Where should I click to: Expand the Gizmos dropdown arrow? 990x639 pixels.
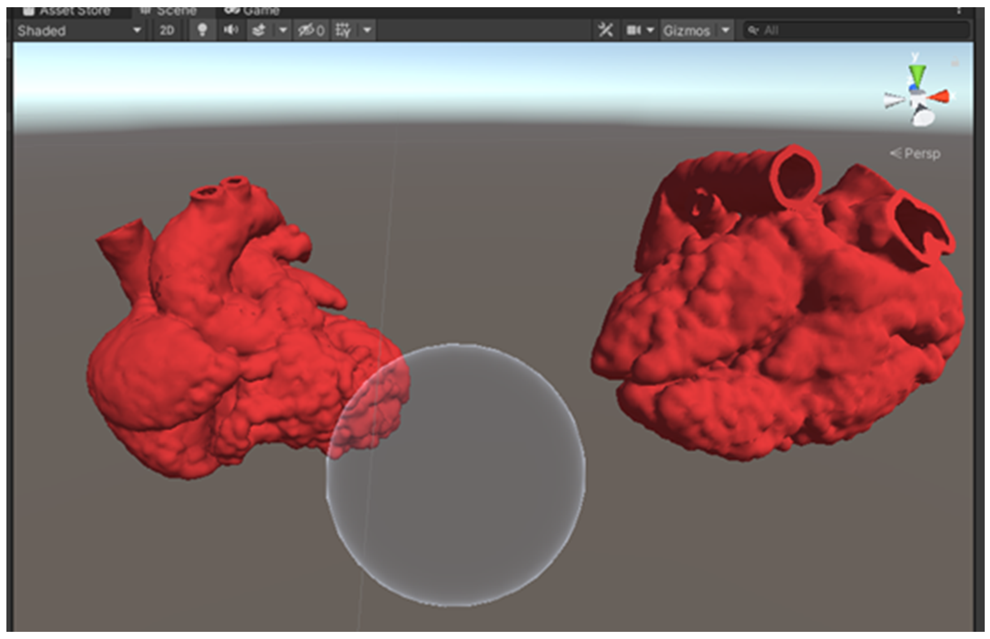[x=725, y=30]
